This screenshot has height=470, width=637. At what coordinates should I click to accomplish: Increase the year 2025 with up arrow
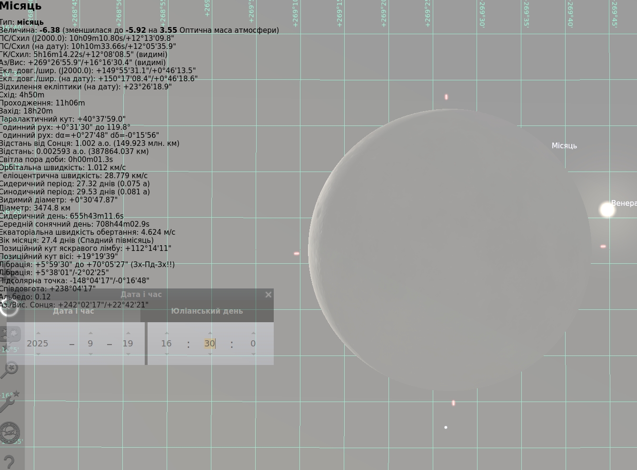point(38,333)
